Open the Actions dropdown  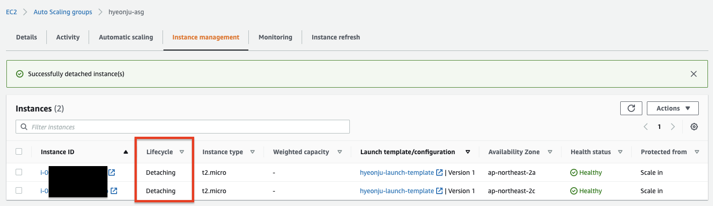[x=673, y=108]
